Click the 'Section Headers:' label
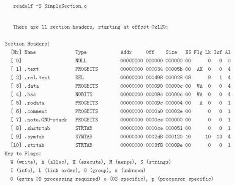234x185 pixels. coord(27,44)
